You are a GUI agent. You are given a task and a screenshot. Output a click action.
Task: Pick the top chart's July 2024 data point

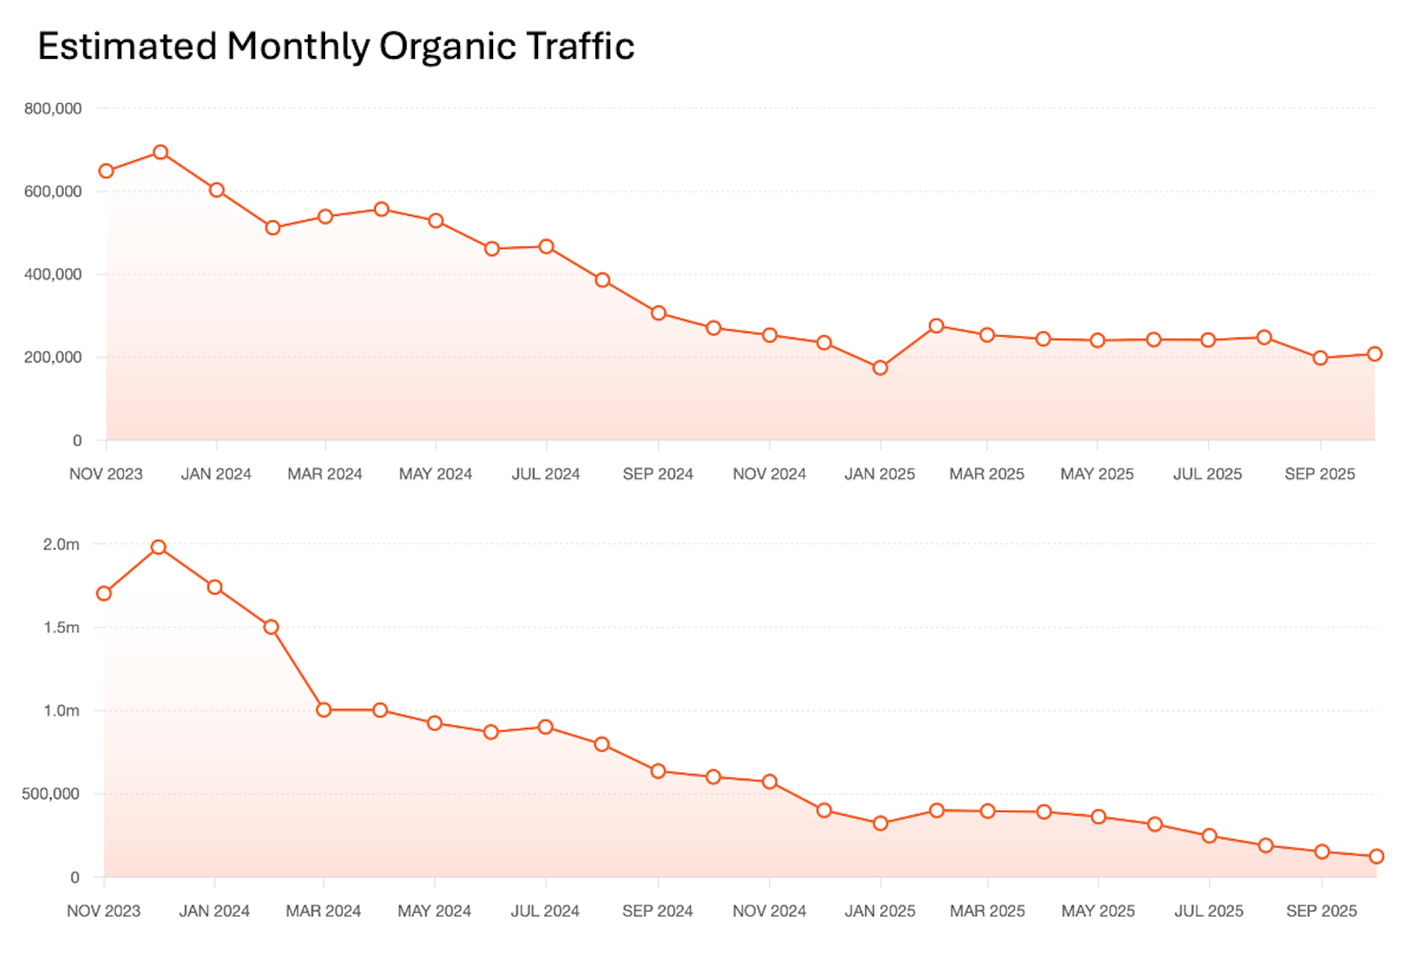(x=546, y=247)
